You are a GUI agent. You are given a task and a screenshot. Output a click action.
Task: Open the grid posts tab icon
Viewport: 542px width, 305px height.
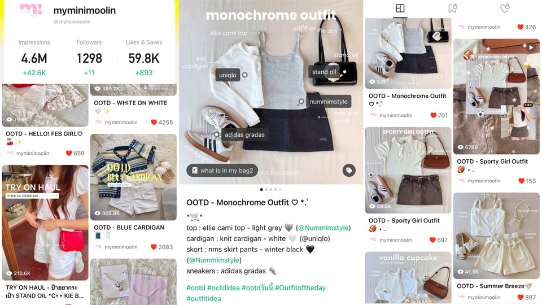tap(400, 8)
